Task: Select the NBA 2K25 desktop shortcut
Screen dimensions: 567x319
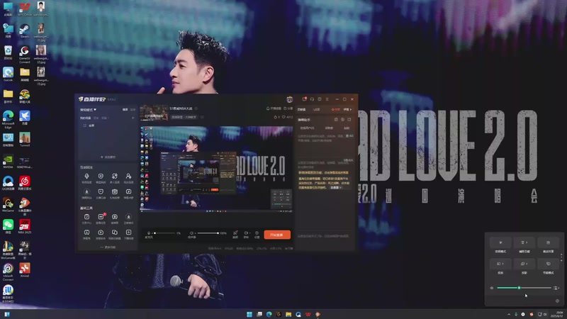Action: click(25, 226)
